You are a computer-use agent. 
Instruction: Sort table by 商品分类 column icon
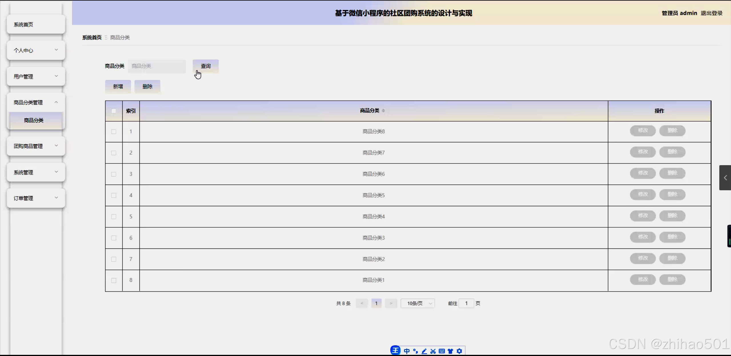(x=384, y=111)
